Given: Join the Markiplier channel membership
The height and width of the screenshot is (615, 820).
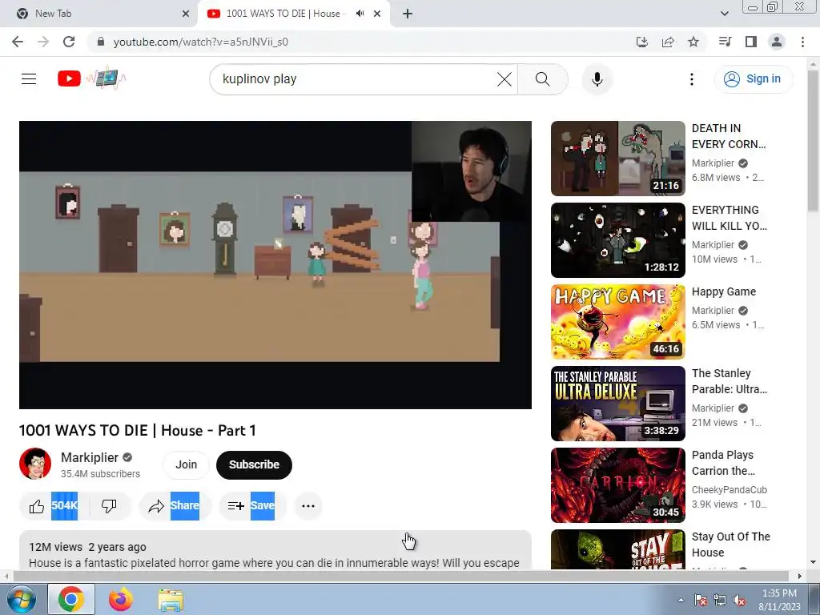Looking at the screenshot, I should pyautogui.click(x=186, y=464).
